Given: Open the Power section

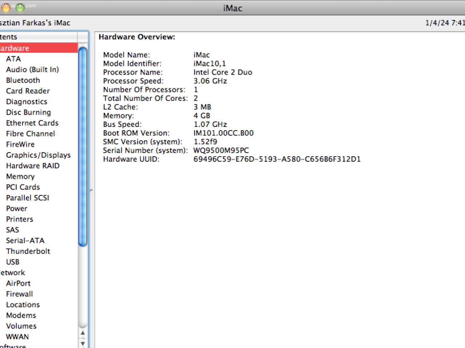Looking at the screenshot, I should 17,208.
